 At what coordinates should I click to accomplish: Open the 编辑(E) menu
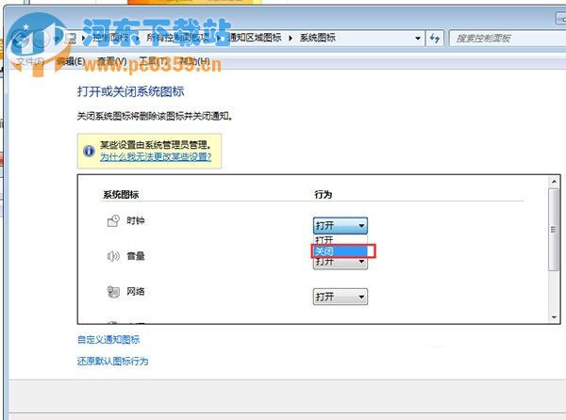point(71,61)
